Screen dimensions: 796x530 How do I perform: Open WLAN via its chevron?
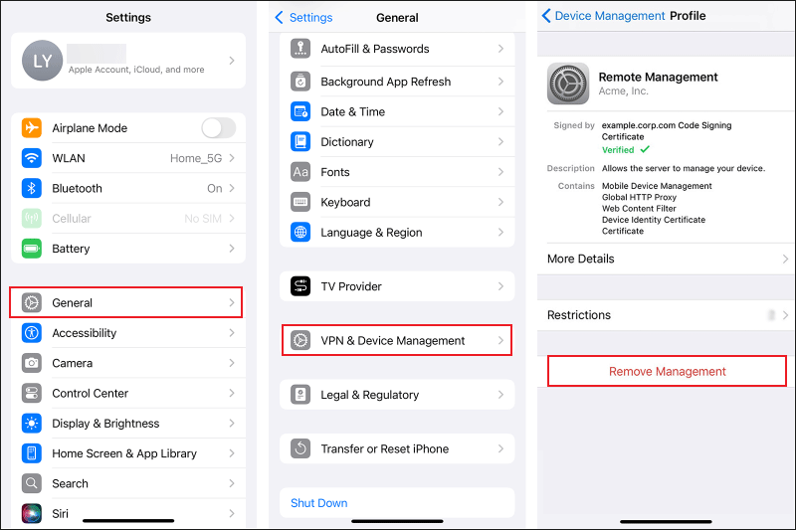[x=232, y=158]
